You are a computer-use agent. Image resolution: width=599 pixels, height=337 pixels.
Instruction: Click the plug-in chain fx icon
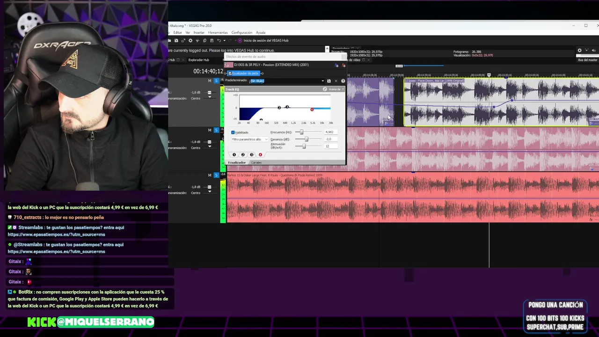336,65
